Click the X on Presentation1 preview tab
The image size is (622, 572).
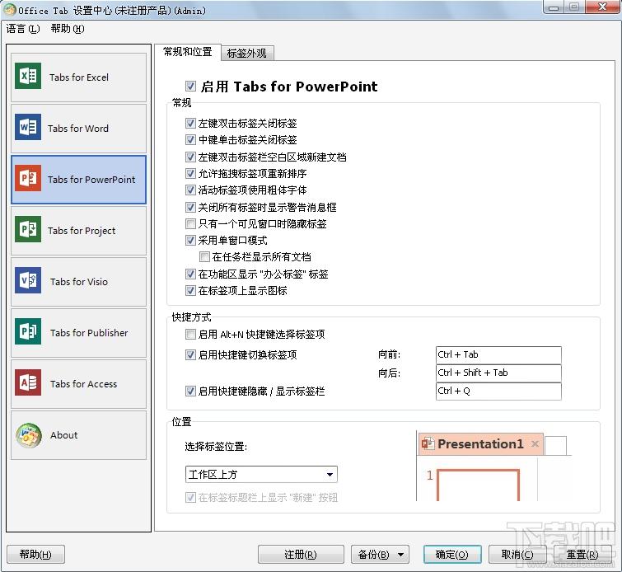[x=535, y=443]
